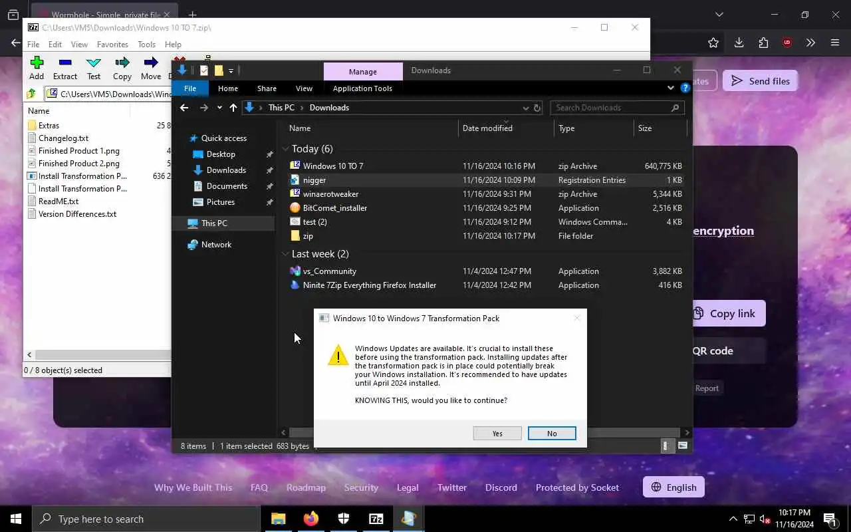Click Properties icon in Explorer title bar
The width and height of the screenshot is (851, 532).
(203, 70)
